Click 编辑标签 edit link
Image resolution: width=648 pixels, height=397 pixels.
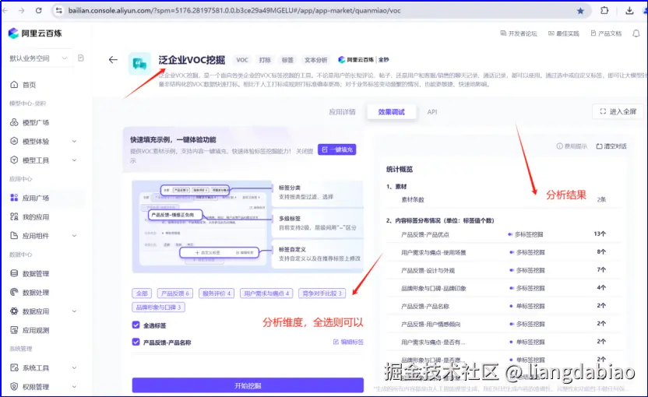click(348, 342)
